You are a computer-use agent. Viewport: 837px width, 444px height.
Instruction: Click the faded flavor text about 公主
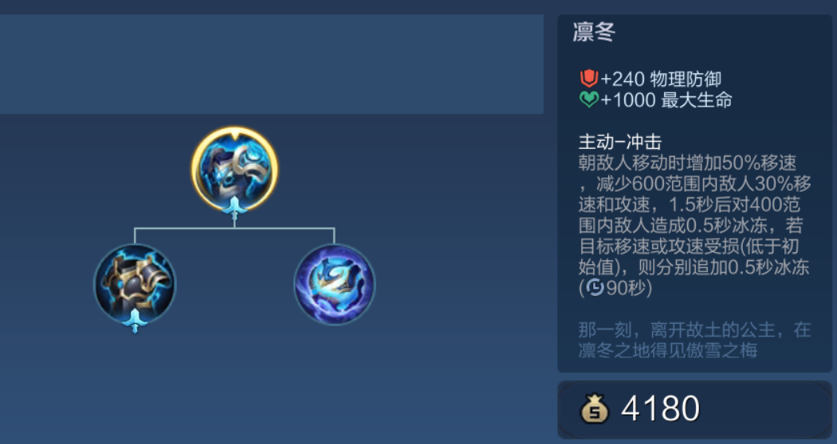[694, 340]
